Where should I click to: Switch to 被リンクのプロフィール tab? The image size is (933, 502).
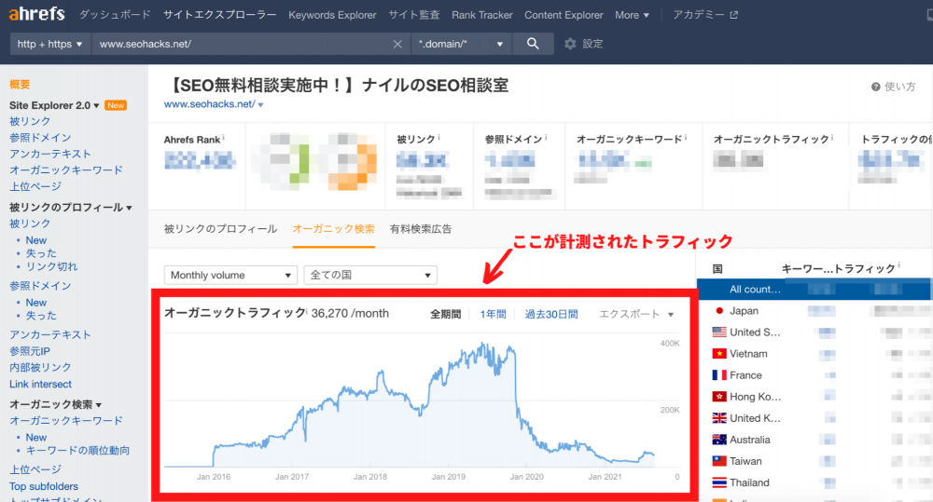tap(220, 229)
